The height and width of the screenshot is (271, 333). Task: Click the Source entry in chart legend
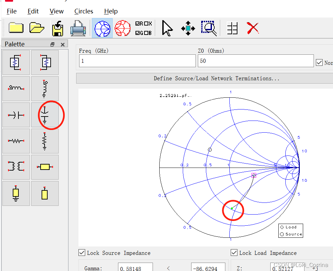[291, 234]
